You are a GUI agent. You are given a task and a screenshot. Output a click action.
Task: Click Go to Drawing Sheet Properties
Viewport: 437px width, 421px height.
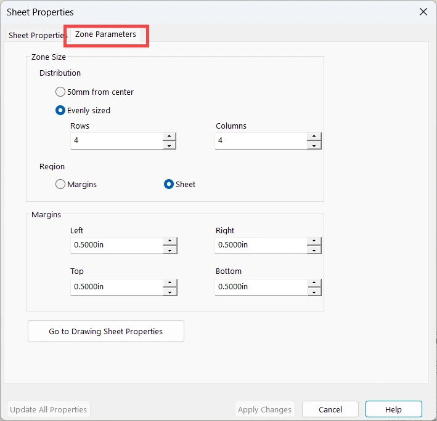106,331
